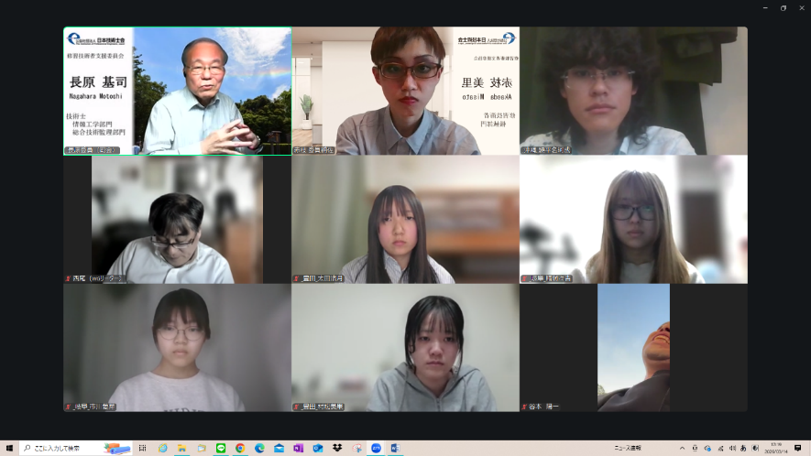Open OneNote from the taskbar
This screenshot has height=456, width=811.
point(299,449)
